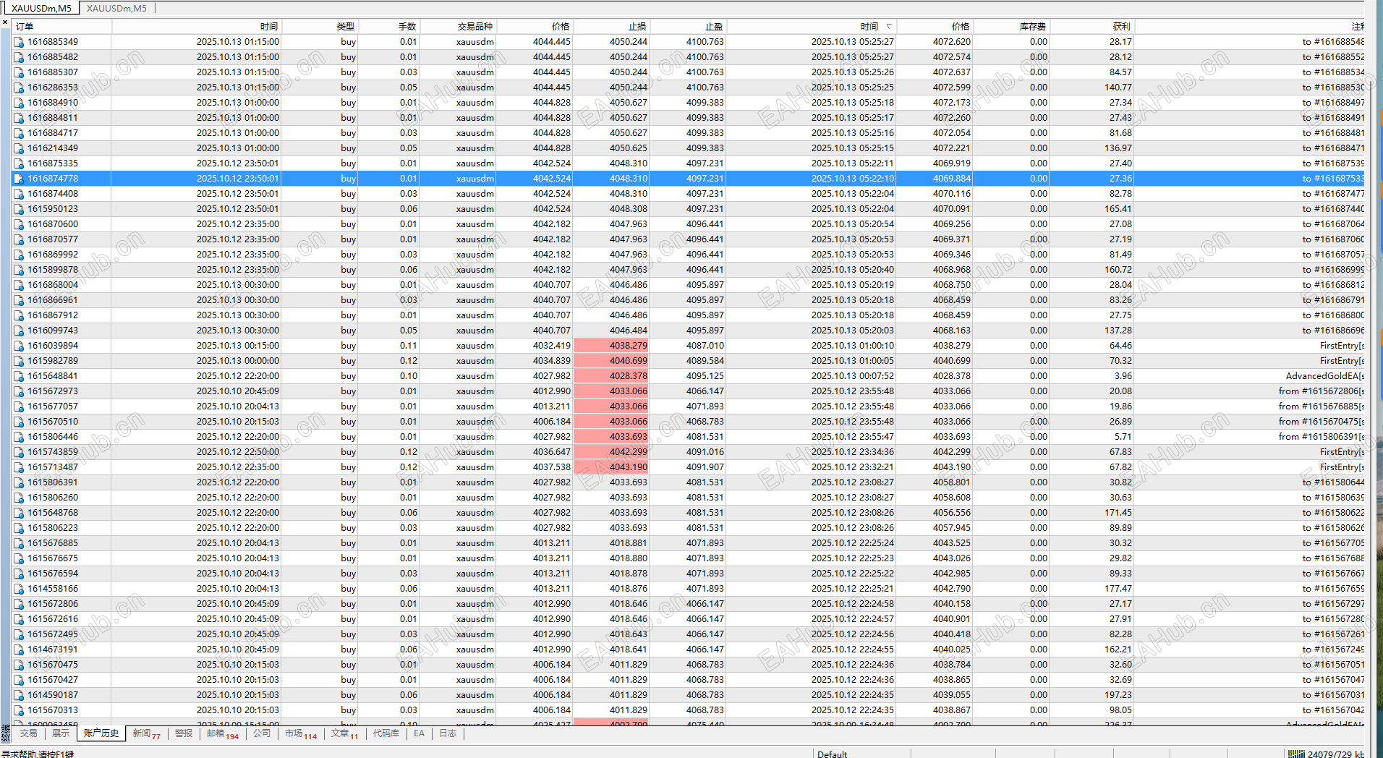Screen dimensions: 1383x758
Task: Click the order icon for ticket 1614558166
Action: tap(19, 589)
